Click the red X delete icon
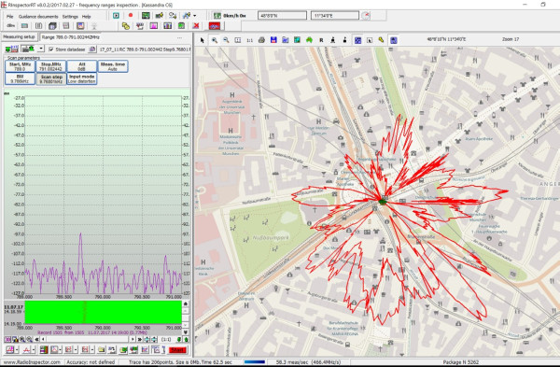The image size is (560, 367). 196,26
